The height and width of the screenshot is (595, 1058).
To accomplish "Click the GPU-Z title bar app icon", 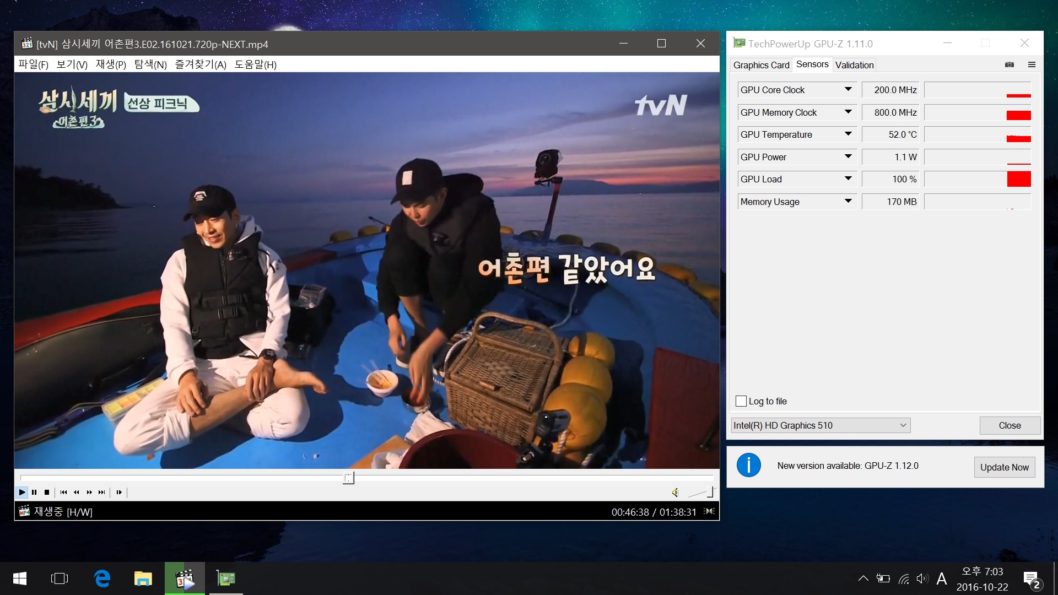I will [x=739, y=43].
